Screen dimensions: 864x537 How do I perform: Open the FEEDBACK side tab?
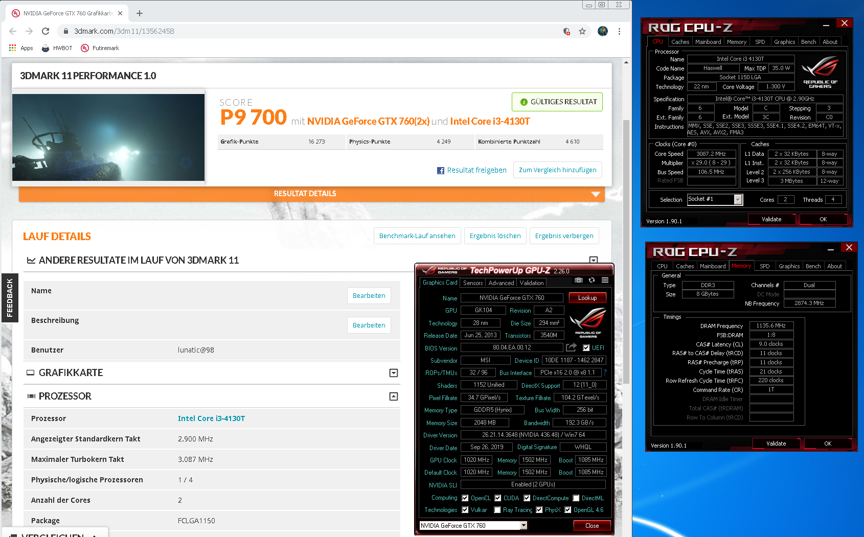pos(10,298)
